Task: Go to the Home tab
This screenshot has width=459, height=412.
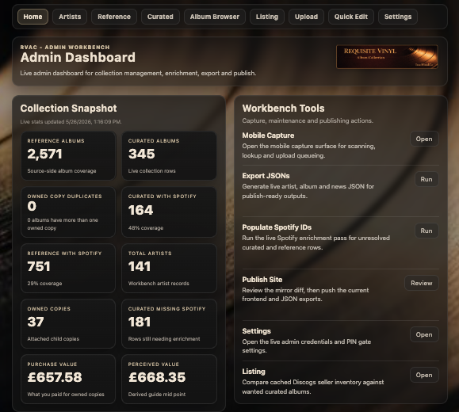Action: 33,17
